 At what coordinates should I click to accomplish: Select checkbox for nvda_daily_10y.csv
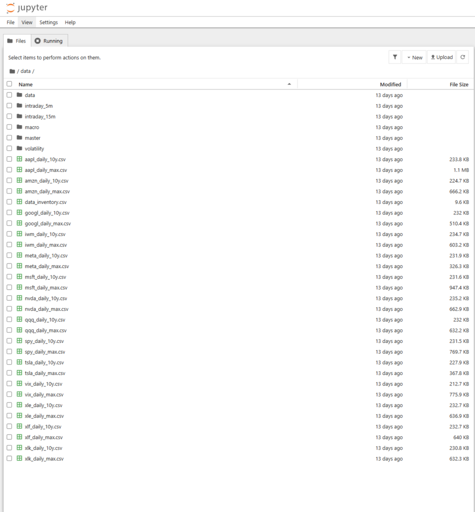coord(9,298)
